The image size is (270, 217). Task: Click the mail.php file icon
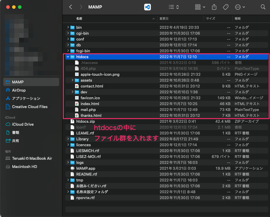click(77, 110)
